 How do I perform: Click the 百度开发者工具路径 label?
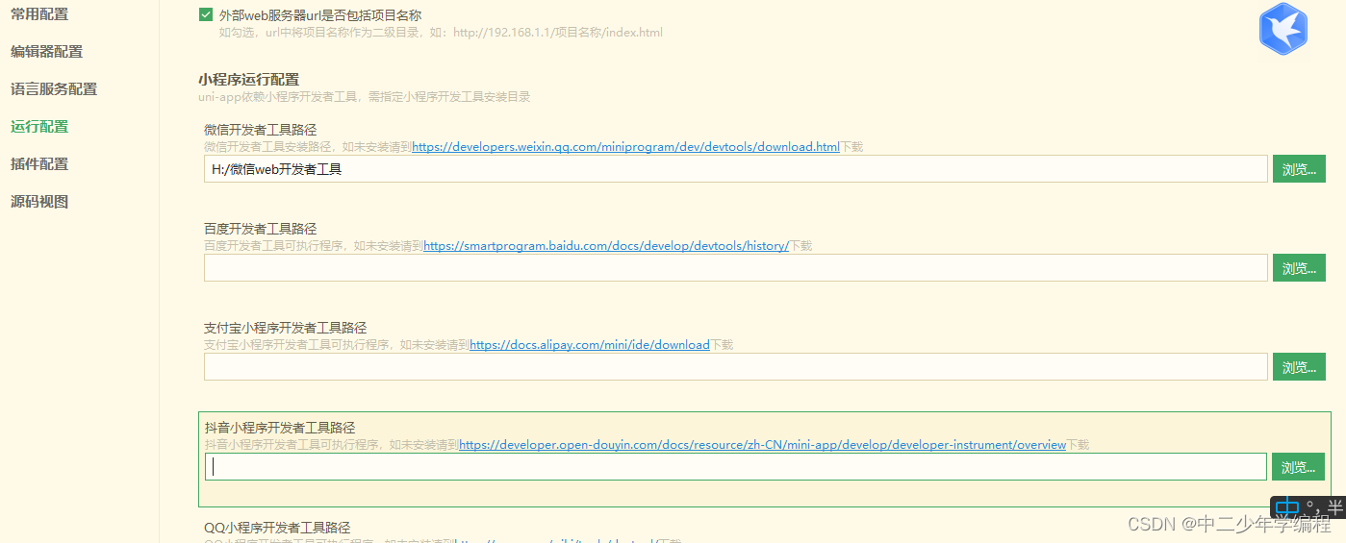coord(261,229)
